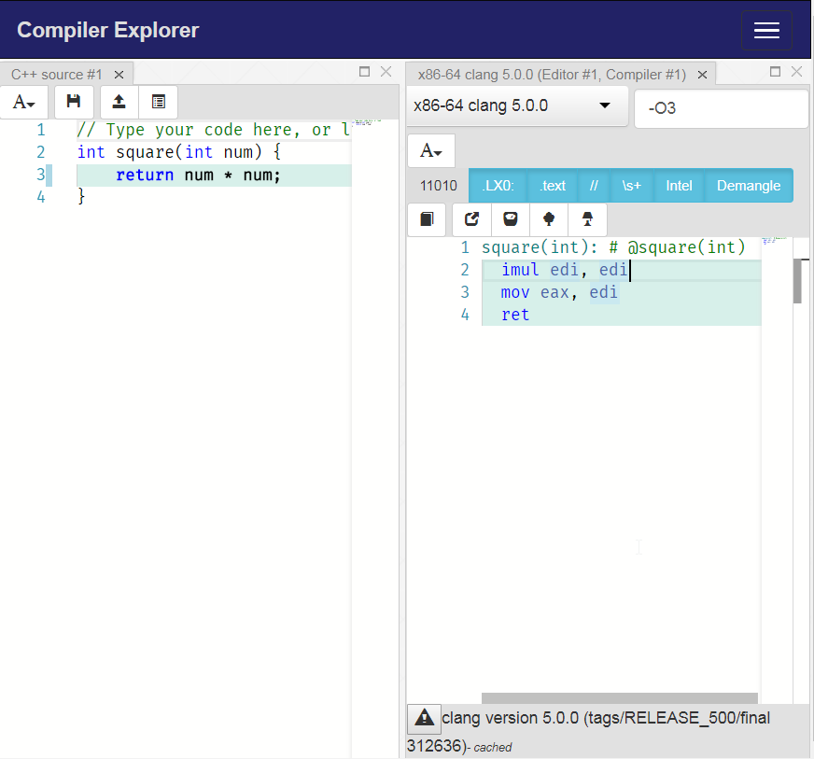Click the assembly pane vertical scrollbar thumb

(797, 281)
